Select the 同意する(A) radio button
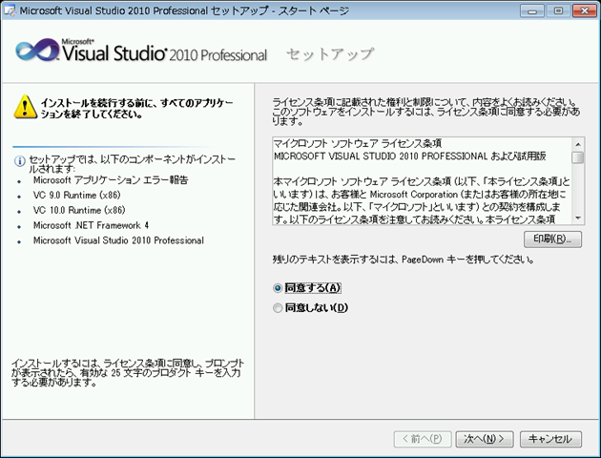Image resolution: width=601 pixels, height=458 pixels. [279, 286]
